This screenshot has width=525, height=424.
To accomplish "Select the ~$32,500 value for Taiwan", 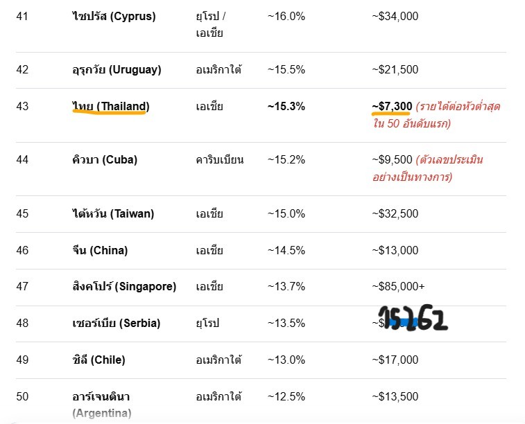I will click(395, 213).
